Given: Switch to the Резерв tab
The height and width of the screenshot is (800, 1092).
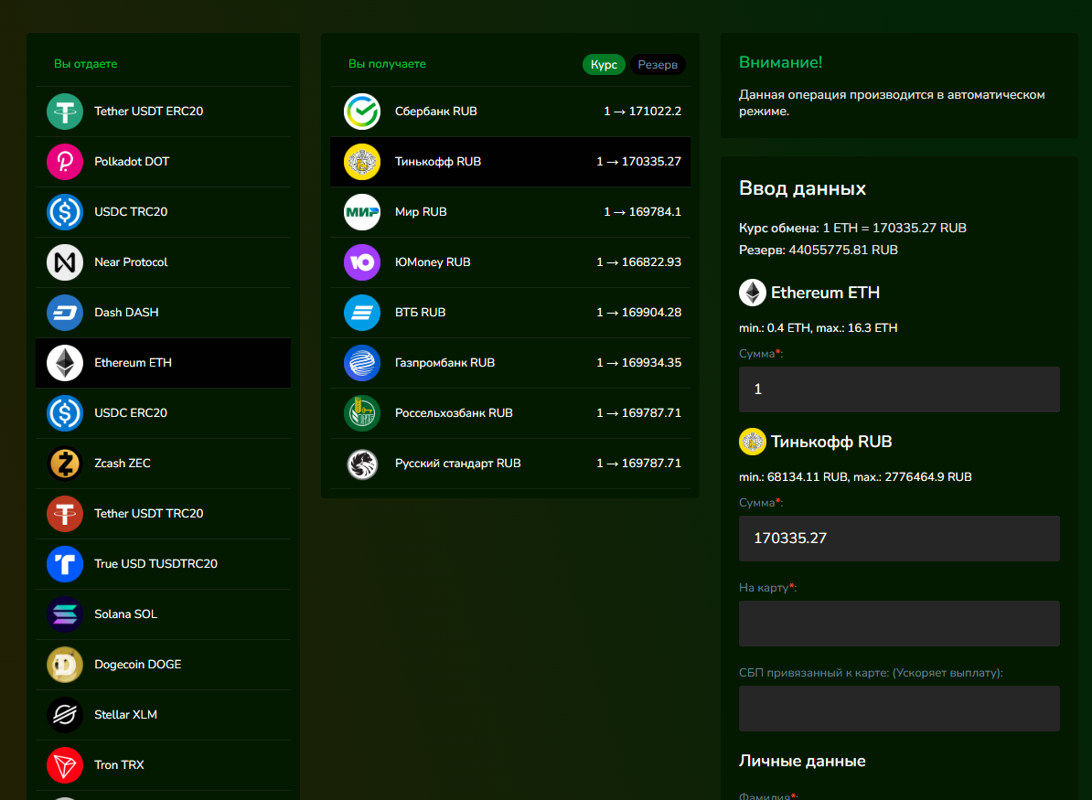Looking at the screenshot, I should pyautogui.click(x=658, y=65).
